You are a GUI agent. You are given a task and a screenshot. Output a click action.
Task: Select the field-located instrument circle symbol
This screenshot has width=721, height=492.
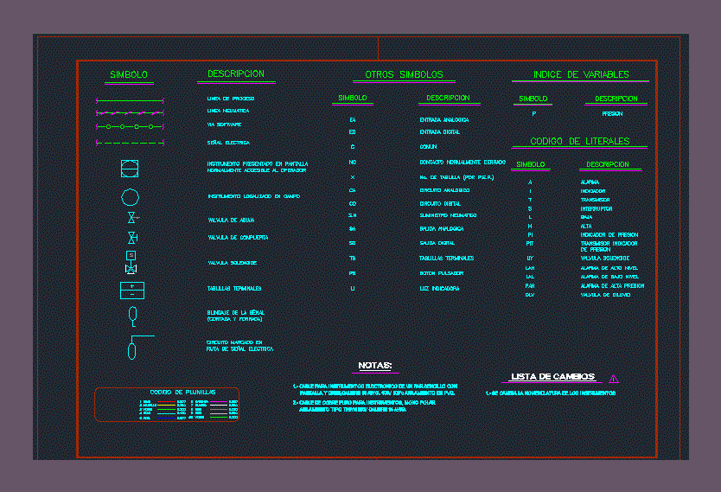coord(131,196)
